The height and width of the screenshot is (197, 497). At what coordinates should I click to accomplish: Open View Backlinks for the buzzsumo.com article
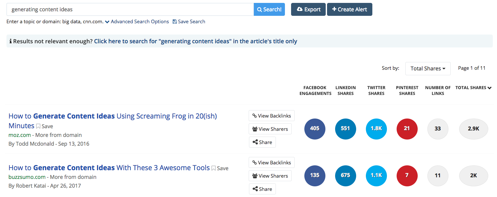pos(271,162)
